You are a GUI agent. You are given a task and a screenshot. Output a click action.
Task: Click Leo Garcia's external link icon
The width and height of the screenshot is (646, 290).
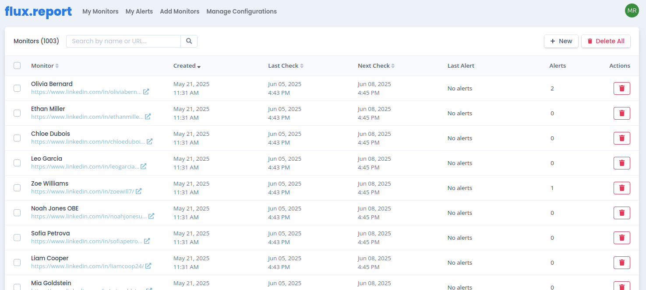point(142,166)
